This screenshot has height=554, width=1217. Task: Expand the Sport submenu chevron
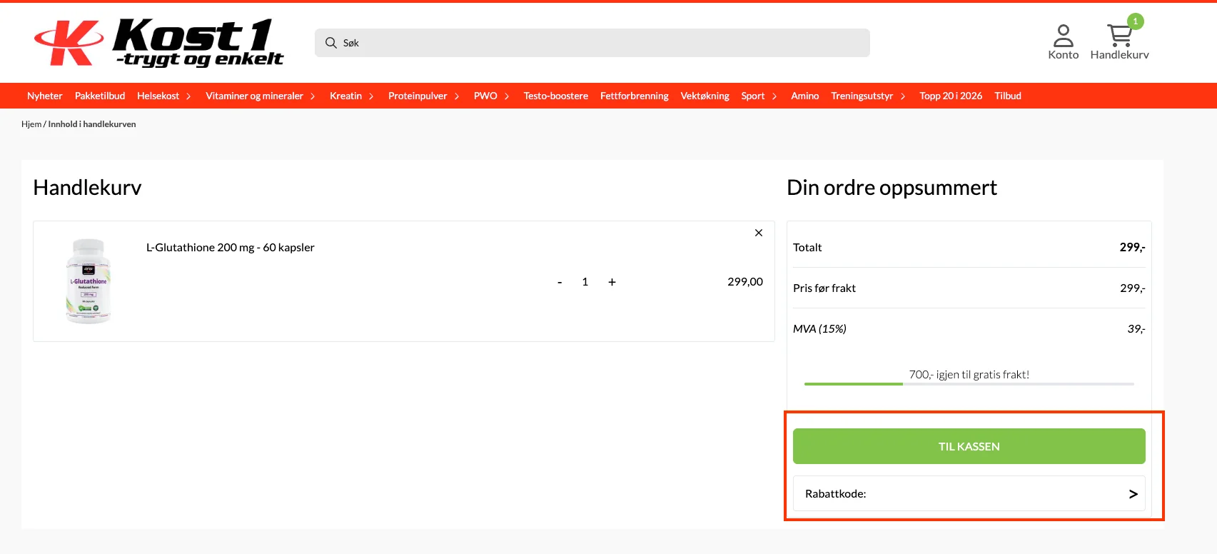(774, 96)
